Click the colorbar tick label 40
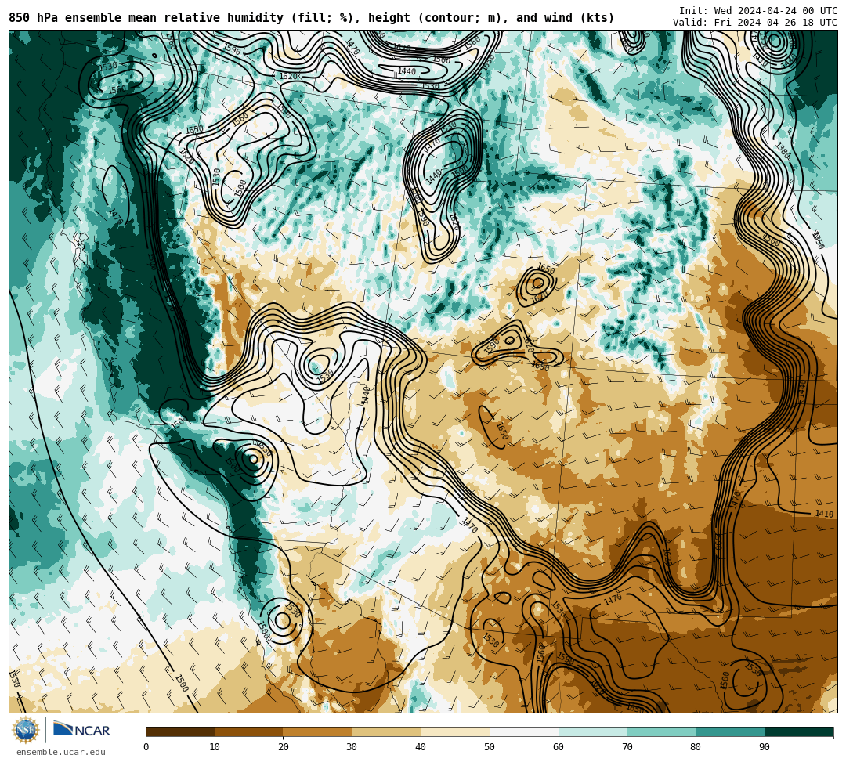This screenshot has width=846, height=762. click(421, 747)
